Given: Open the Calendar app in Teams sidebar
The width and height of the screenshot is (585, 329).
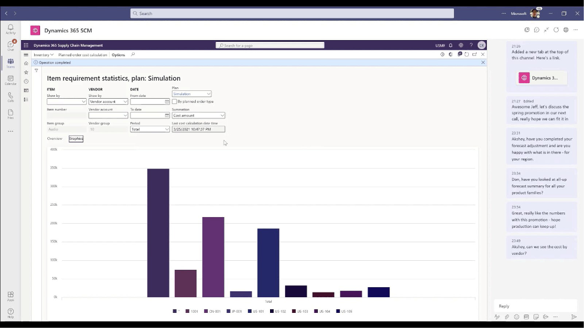Looking at the screenshot, I should tap(11, 79).
